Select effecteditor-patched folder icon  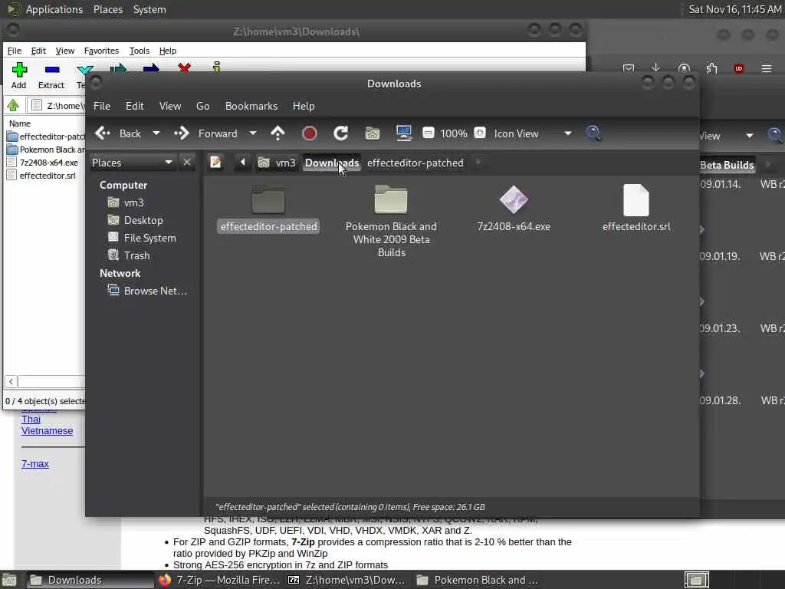point(268,199)
